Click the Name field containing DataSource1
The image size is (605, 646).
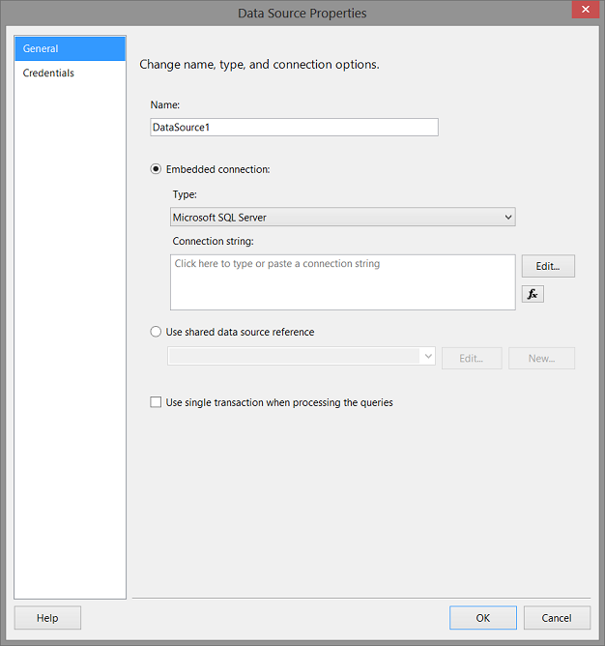pyautogui.click(x=294, y=127)
